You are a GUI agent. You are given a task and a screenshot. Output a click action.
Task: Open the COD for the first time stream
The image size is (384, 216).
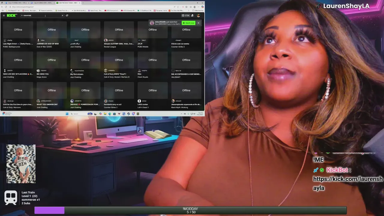[18, 104]
